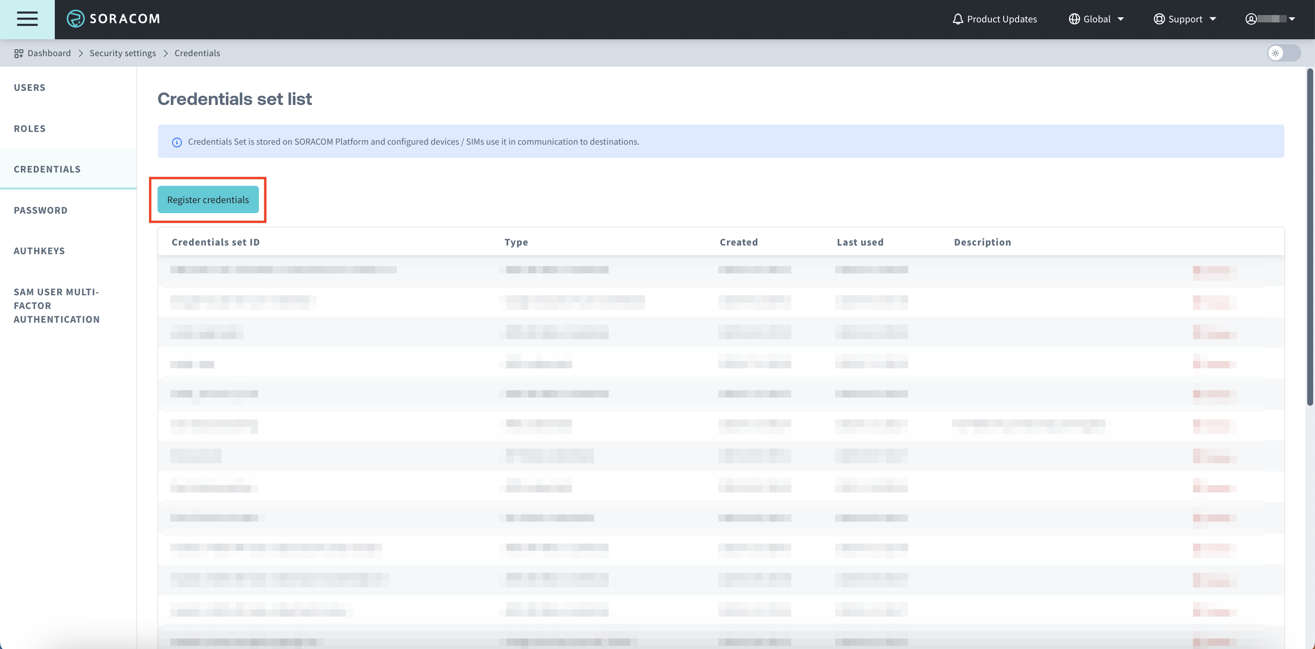Click the Register credentials button

coord(208,199)
